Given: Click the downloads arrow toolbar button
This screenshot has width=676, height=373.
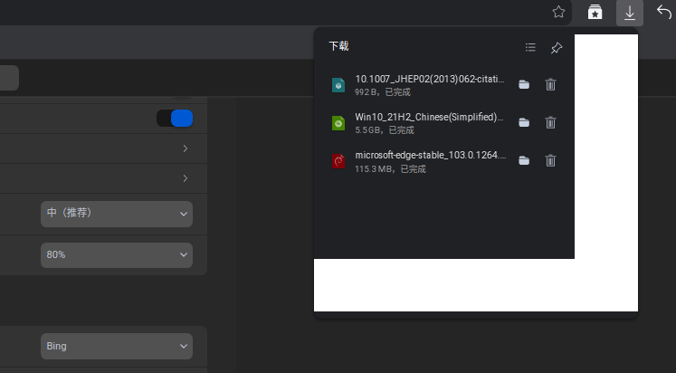Looking at the screenshot, I should (x=630, y=13).
